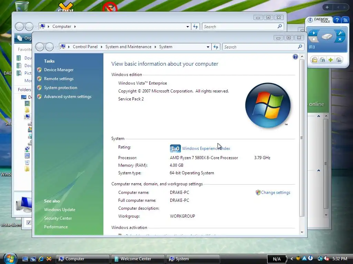Click the Device Manager shield icon
The height and width of the screenshot is (264, 353).
click(x=39, y=70)
